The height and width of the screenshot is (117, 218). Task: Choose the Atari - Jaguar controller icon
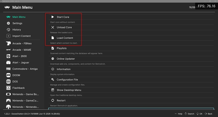(x=8, y=62)
